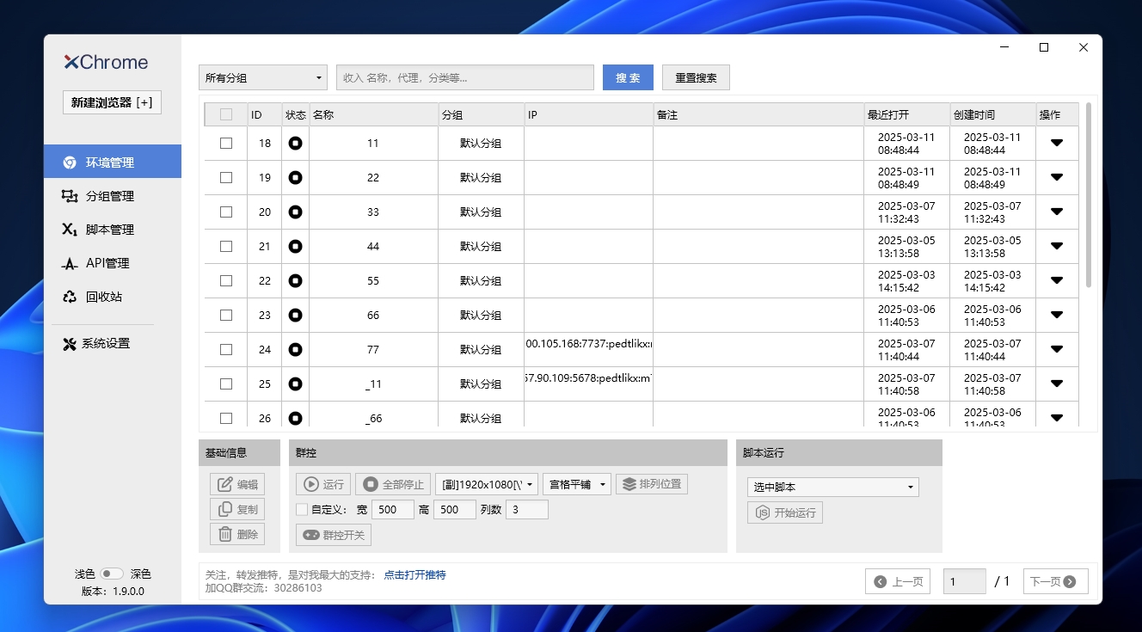Click the 搜索 search button

[x=627, y=77]
